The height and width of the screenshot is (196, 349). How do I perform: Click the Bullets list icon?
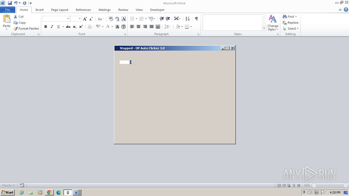tap(132, 19)
